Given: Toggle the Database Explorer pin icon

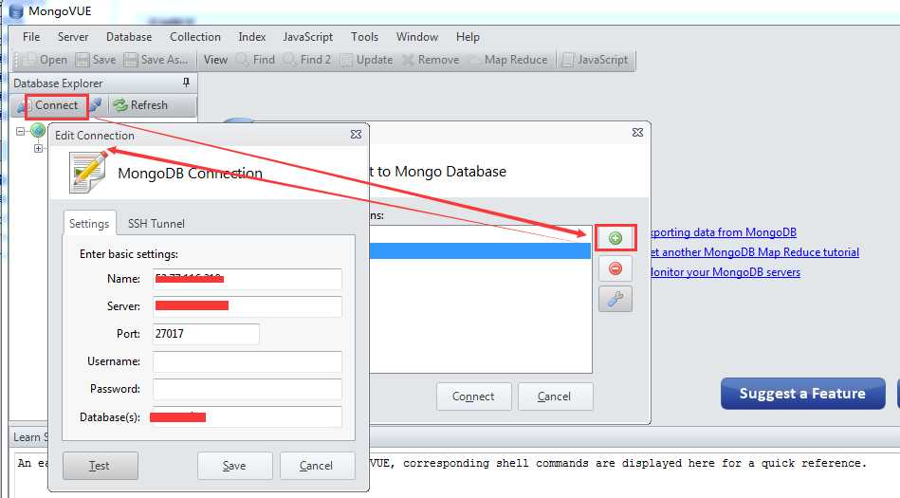Looking at the screenshot, I should pyautogui.click(x=186, y=83).
